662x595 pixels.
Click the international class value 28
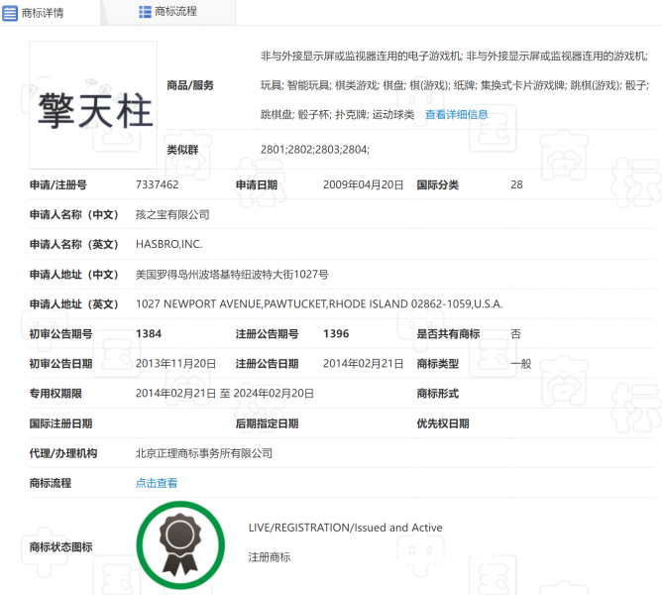click(516, 184)
